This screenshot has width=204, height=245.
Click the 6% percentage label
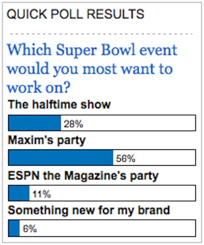click(x=30, y=229)
